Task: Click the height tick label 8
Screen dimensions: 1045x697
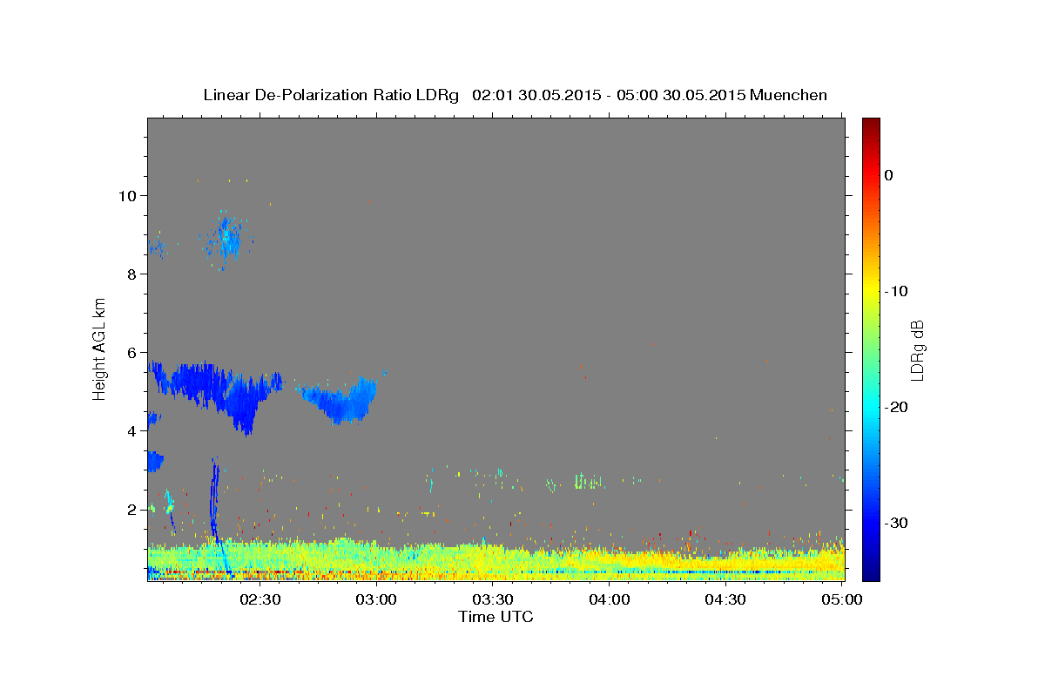Action: pos(131,274)
